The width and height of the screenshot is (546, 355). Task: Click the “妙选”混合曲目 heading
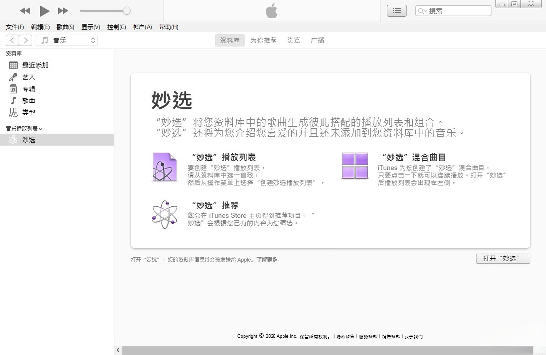pyautogui.click(x=414, y=158)
